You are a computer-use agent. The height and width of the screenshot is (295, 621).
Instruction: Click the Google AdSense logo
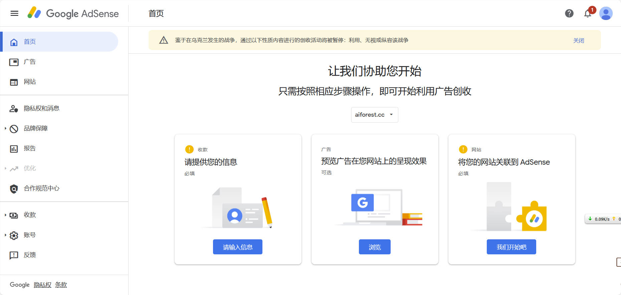(73, 13)
